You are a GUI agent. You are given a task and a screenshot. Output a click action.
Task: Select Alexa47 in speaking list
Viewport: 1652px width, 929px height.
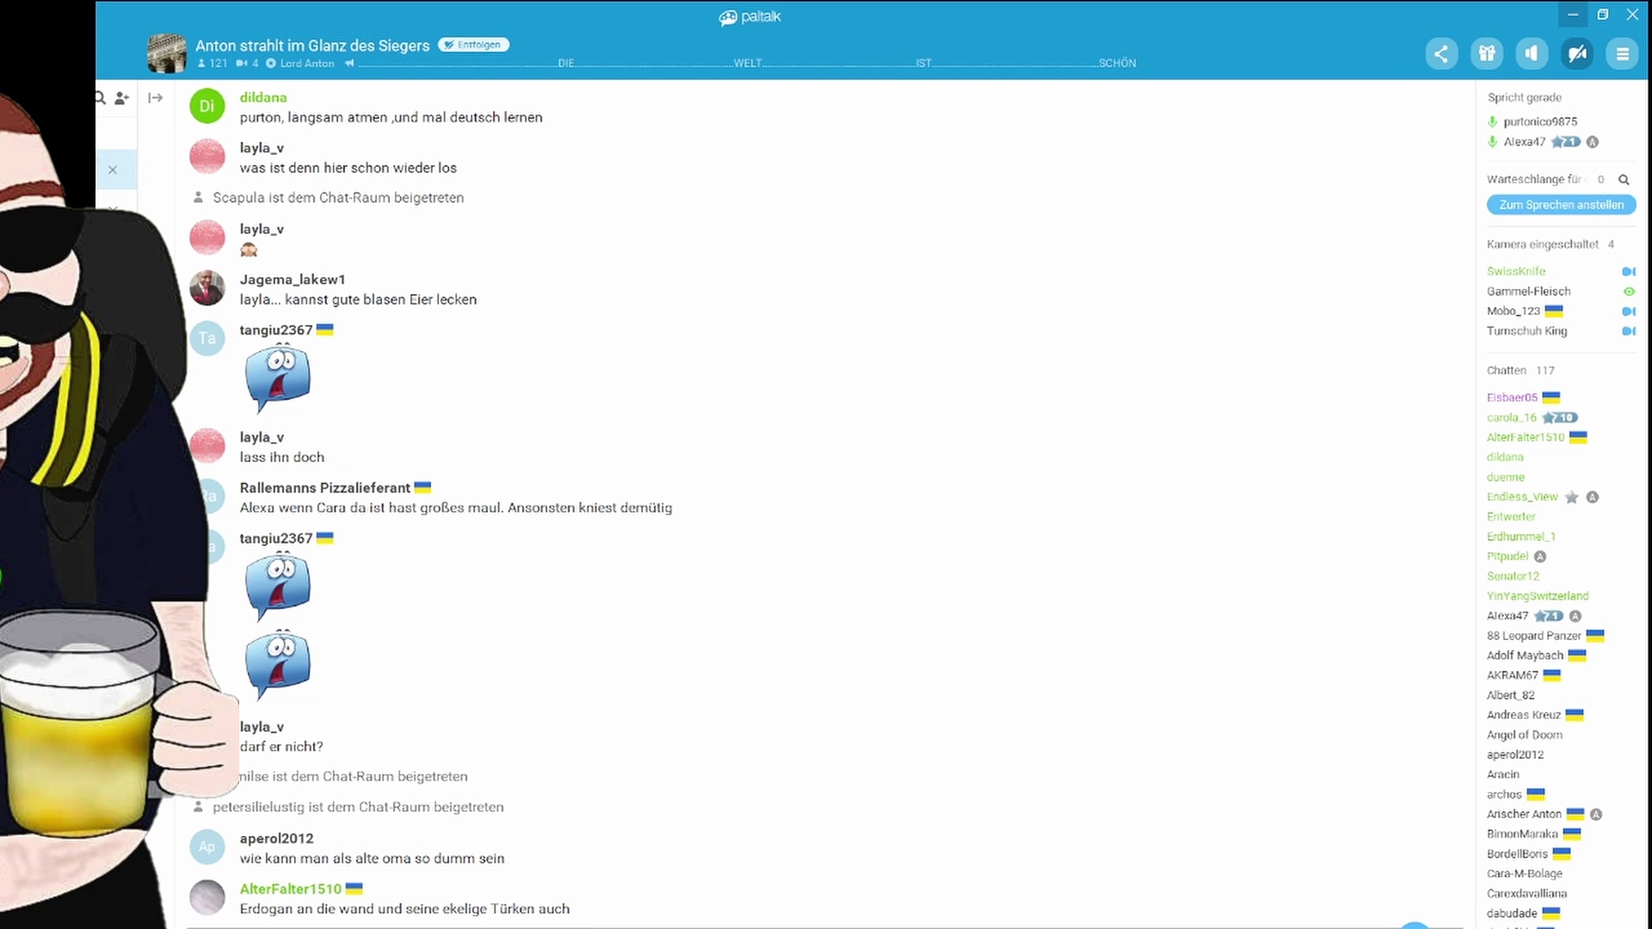1524,142
